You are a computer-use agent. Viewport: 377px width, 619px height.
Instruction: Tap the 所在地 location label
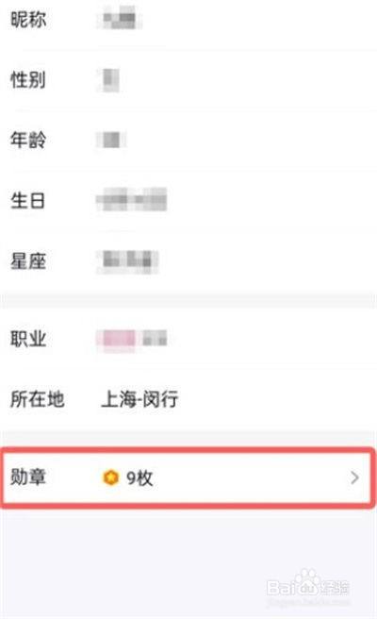[x=37, y=399]
